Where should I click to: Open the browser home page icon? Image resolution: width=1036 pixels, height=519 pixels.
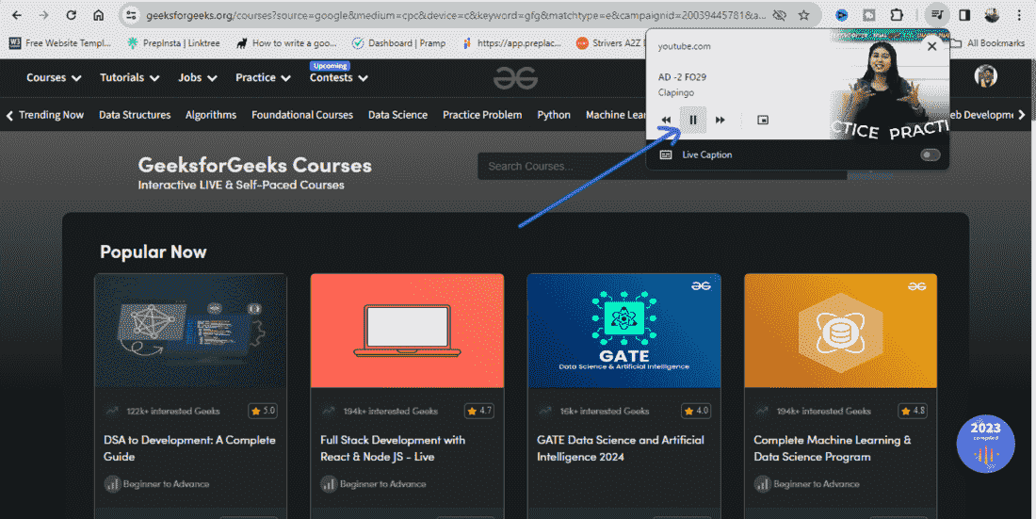coord(98,15)
